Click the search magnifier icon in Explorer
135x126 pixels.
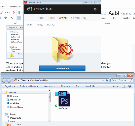[131, 80]
